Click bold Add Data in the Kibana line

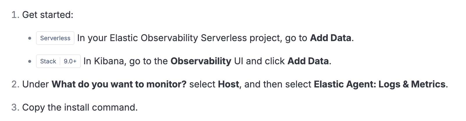(308, 61)
